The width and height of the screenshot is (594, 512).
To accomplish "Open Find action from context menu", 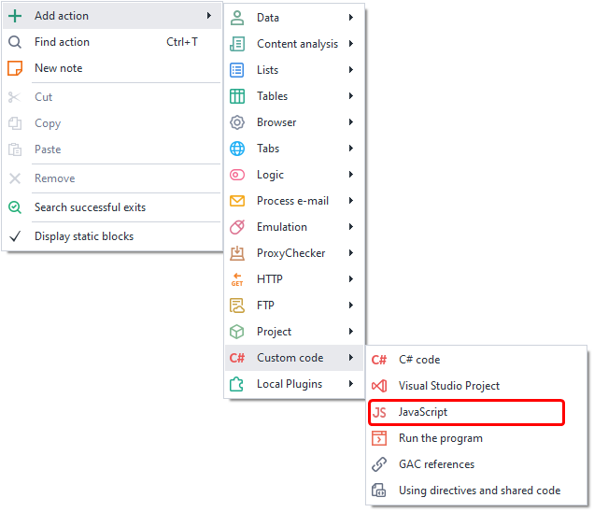I will [x=64, y=42].
